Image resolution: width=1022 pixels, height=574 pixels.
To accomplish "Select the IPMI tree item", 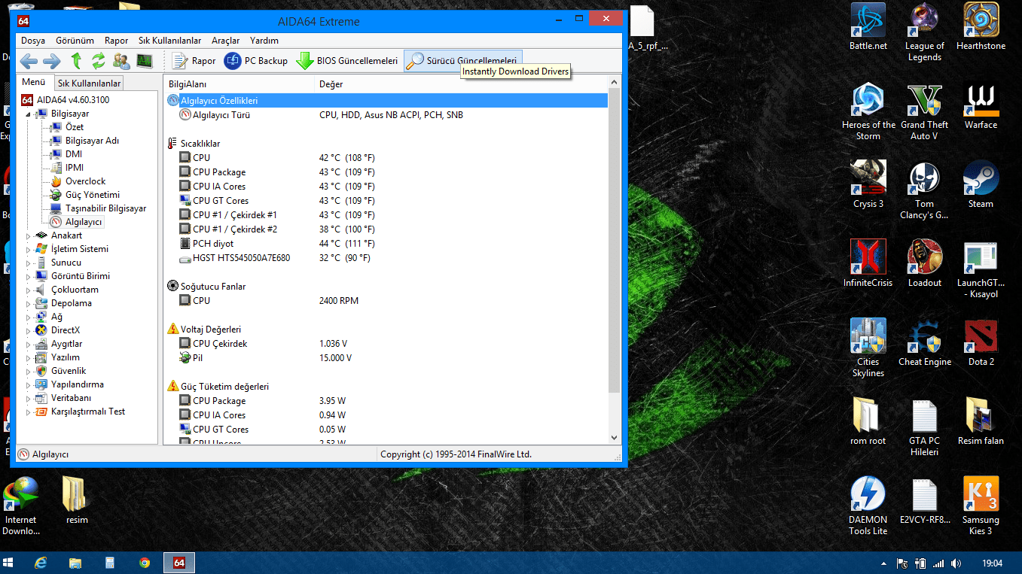I will (x=74, y=168).
